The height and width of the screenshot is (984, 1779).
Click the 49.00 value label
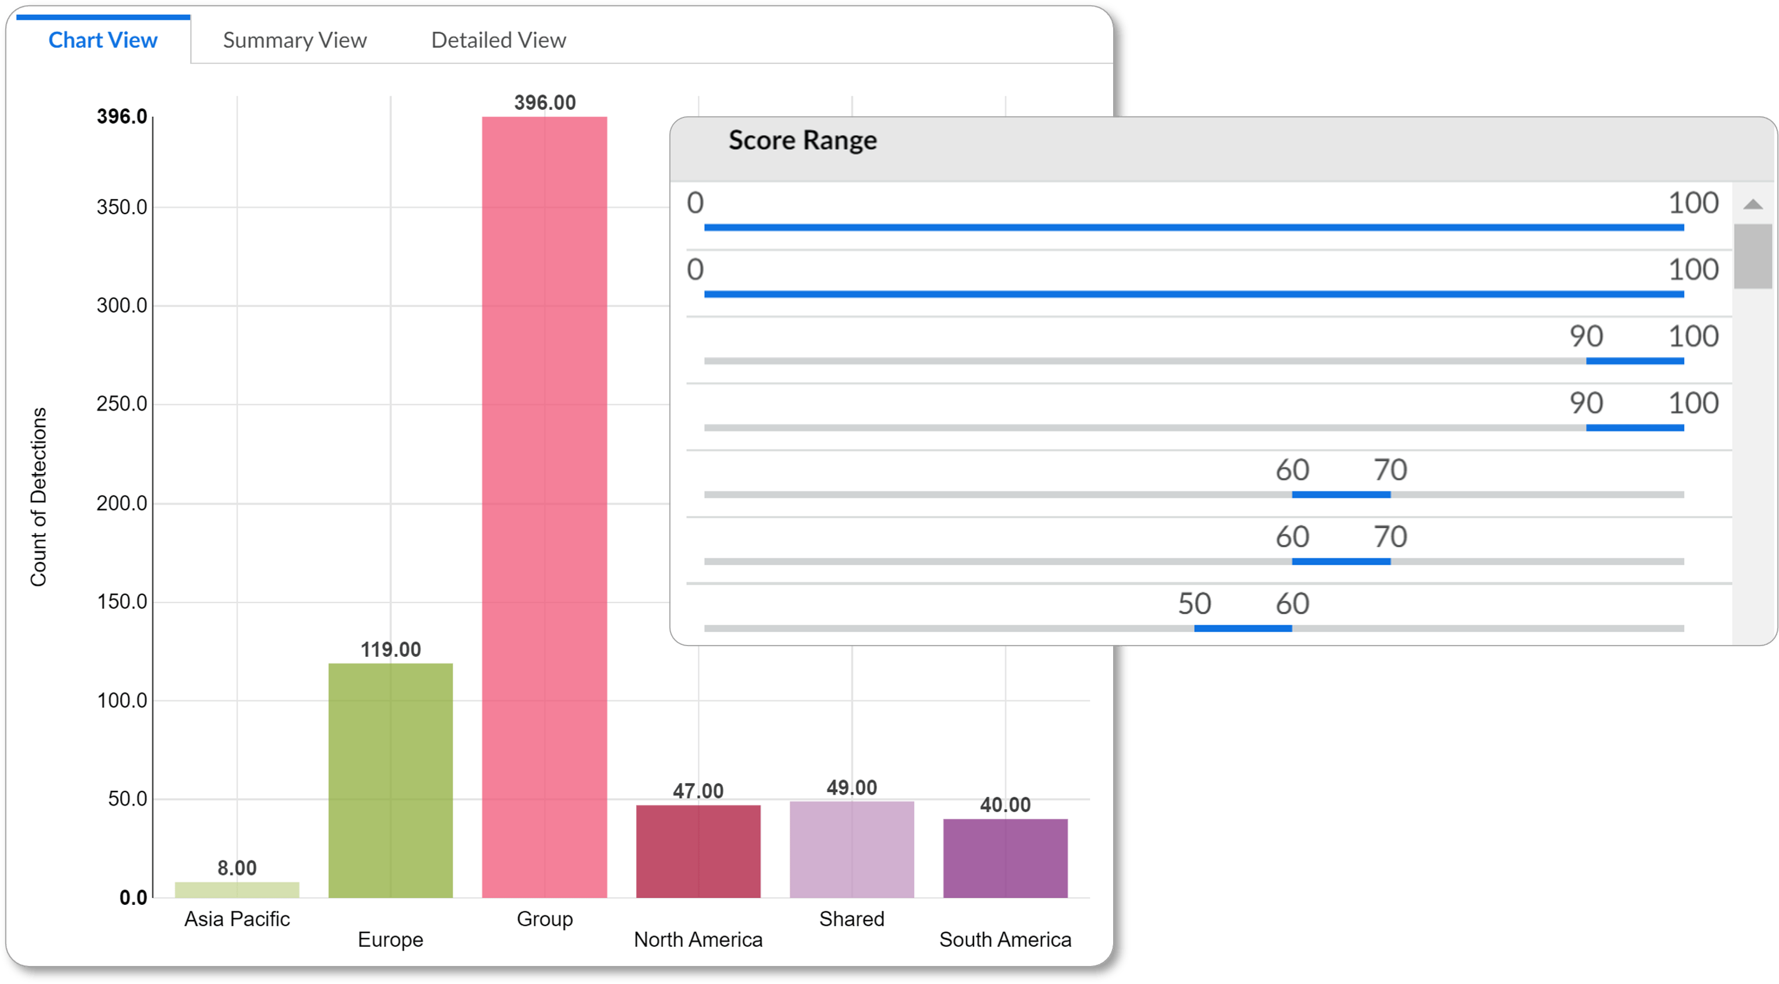click(851, 788)
